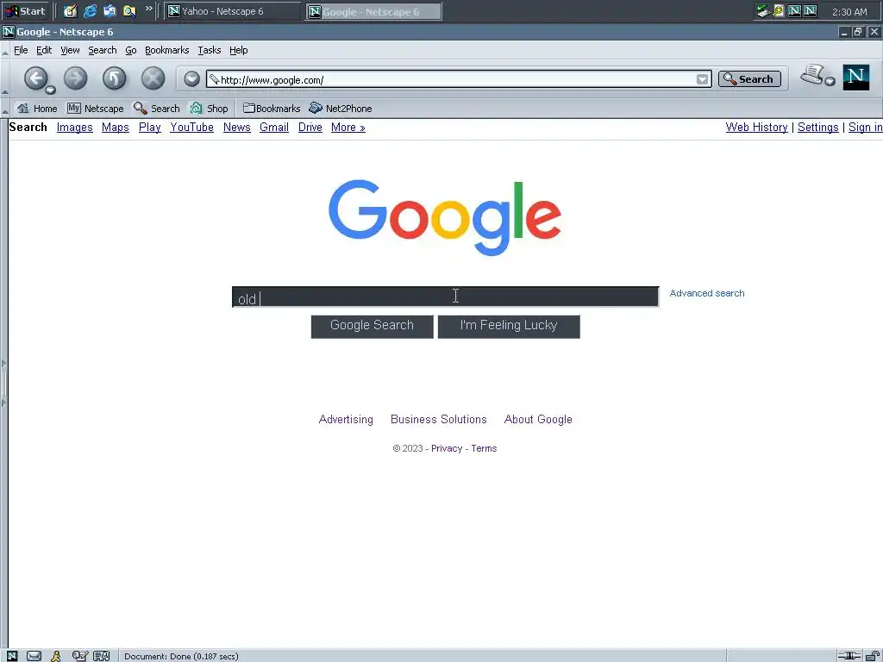Open My Netscape from the personal toolbar
This screenshot has width=883, height=662.
tap(95, 108)
